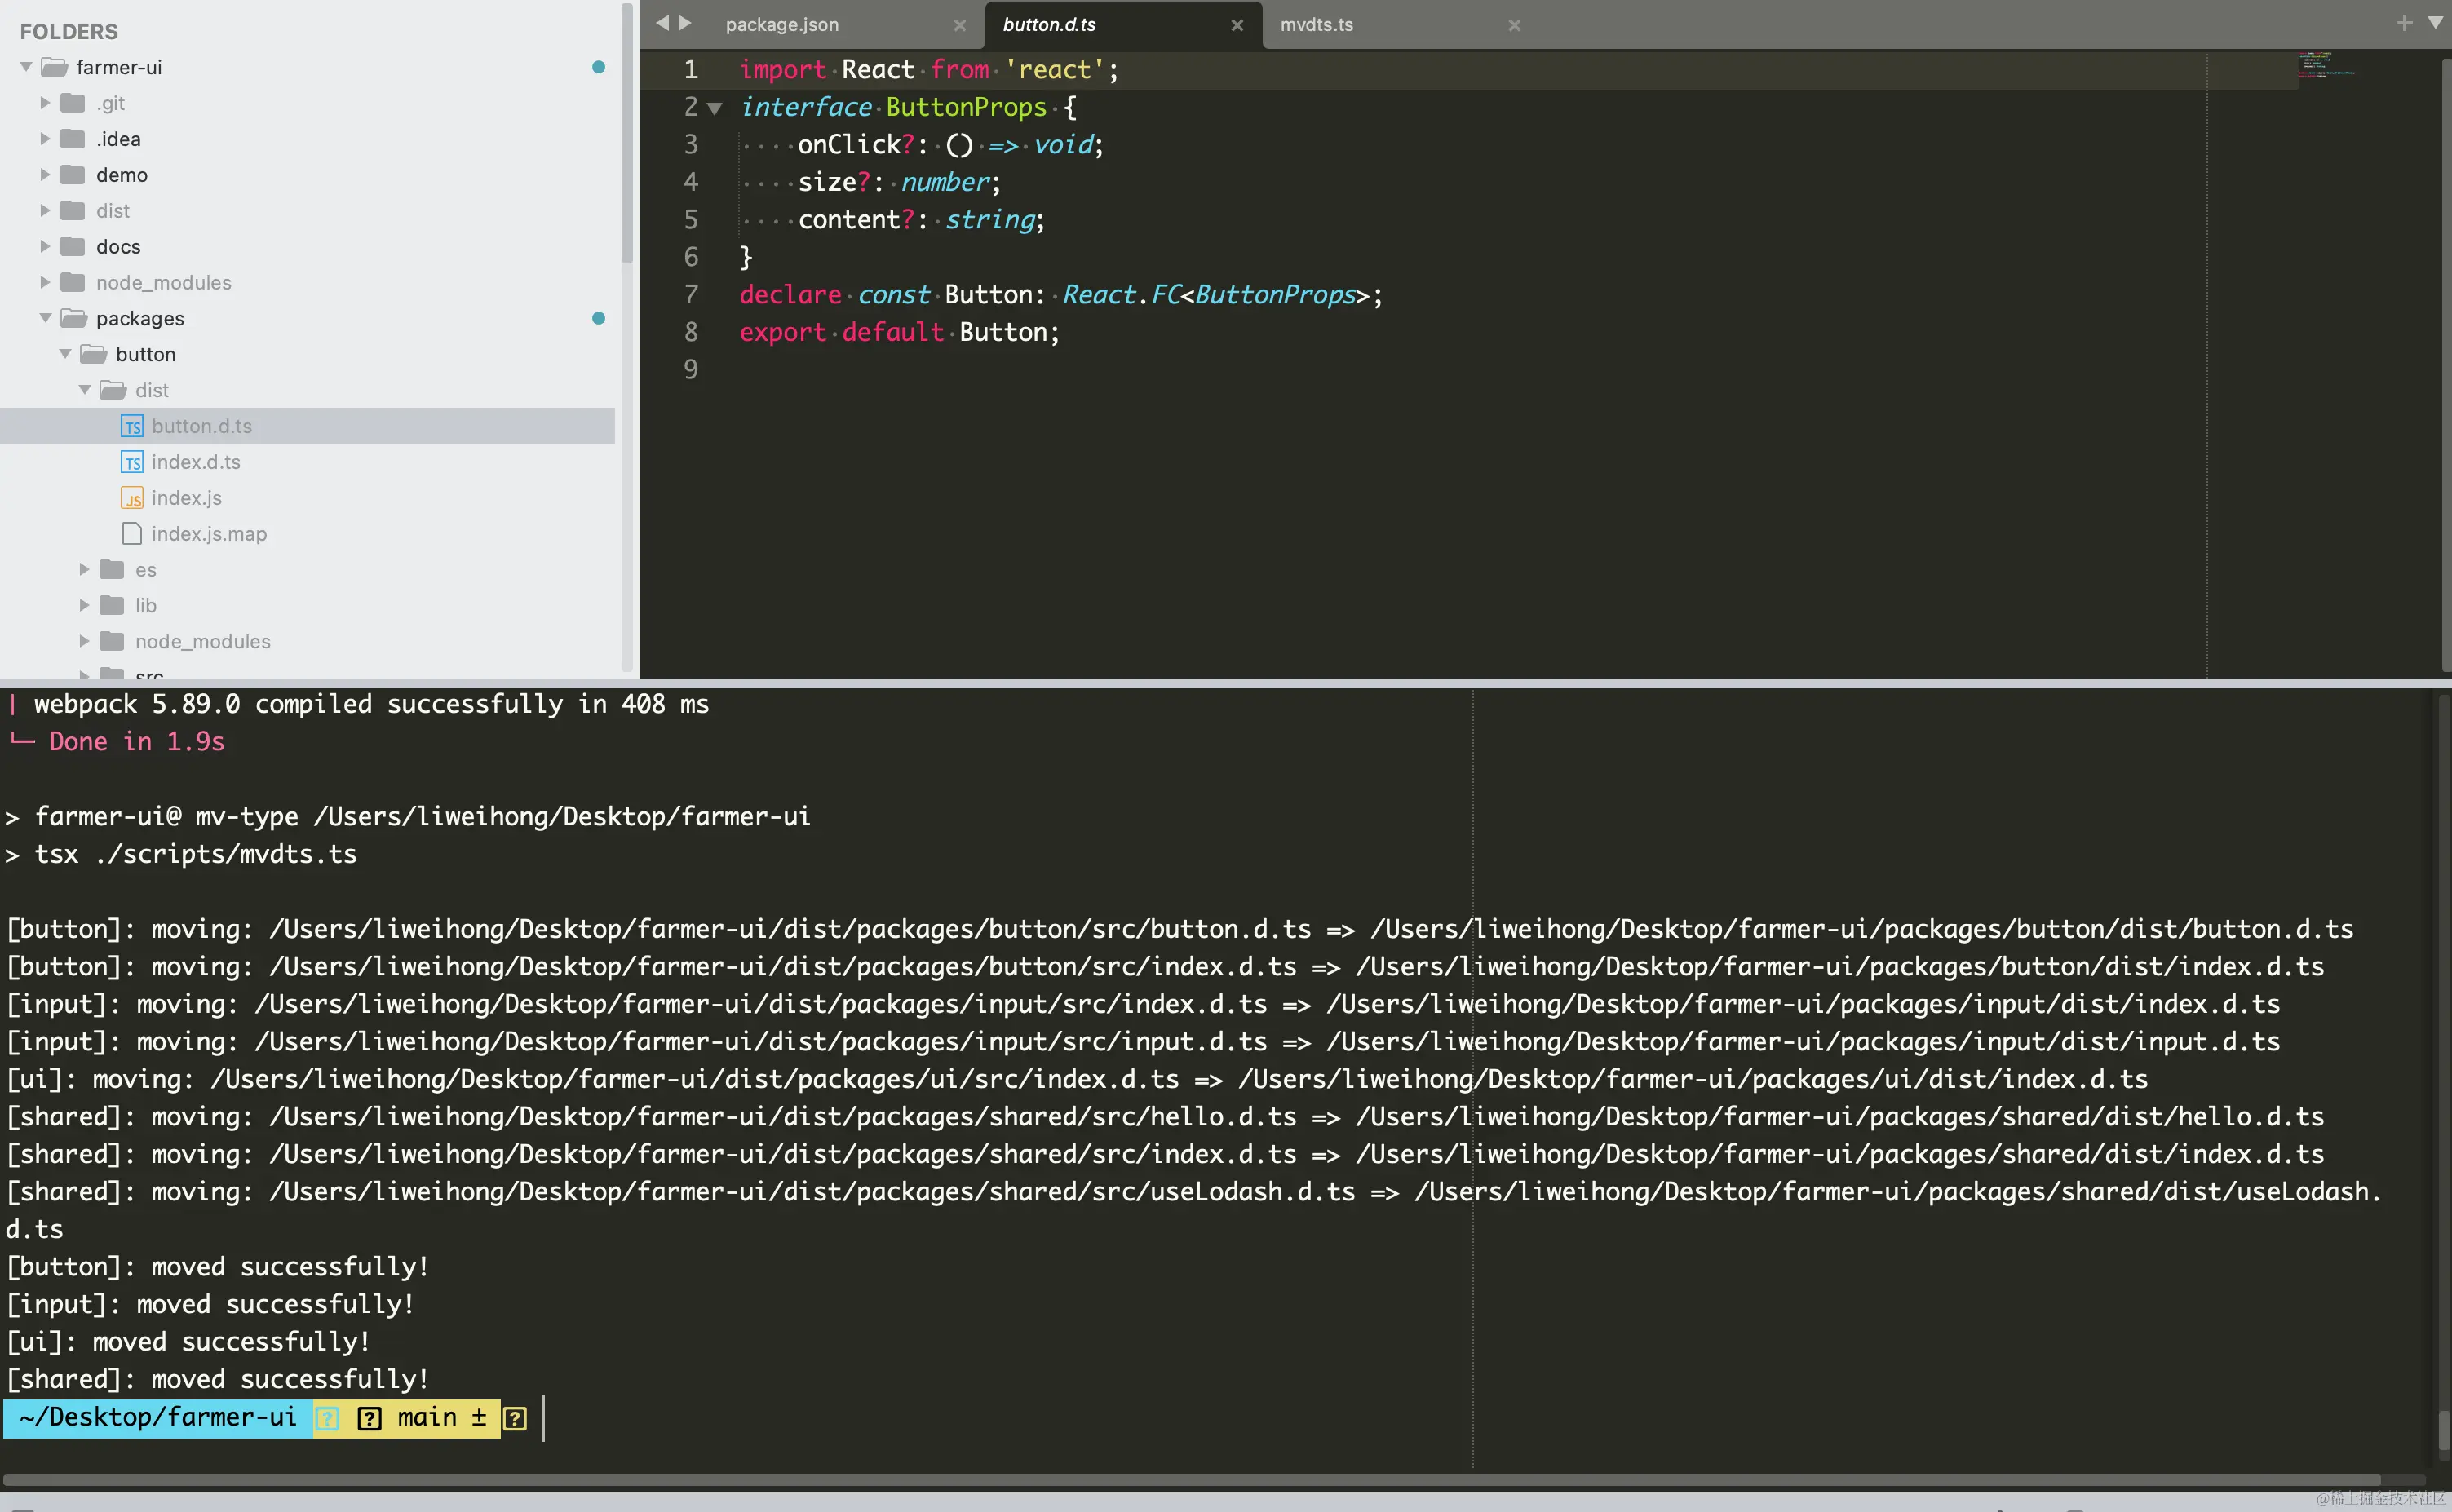Expand the .idea folder arrow
The width and height of the screenshot is (2452, 1512).
[45, 139]
